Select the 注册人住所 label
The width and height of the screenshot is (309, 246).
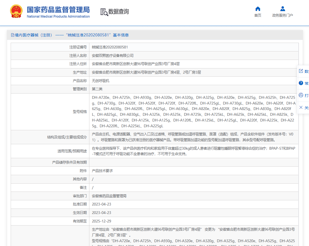(78, 64)
